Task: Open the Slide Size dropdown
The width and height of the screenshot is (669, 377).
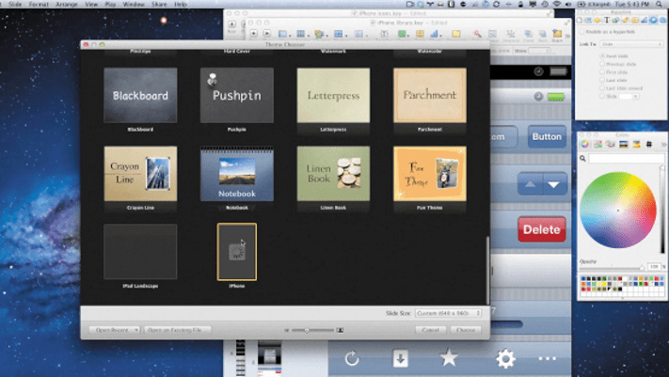Action: point(448,313)
